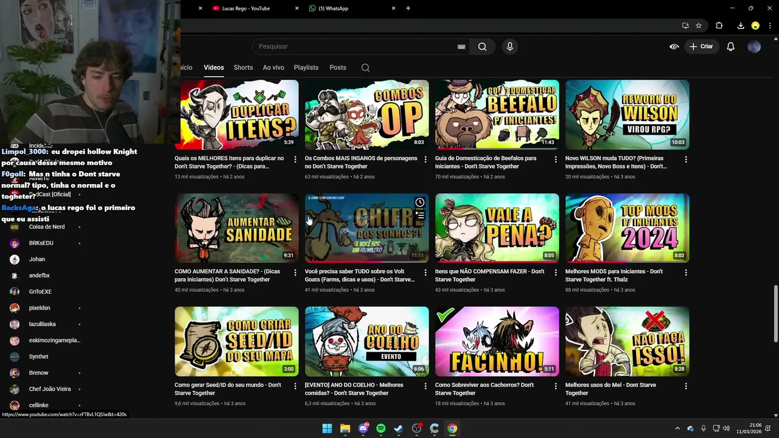
Task: Add Chifre dos Sonhos video to queue icon
Action: (x=419, y=215)
